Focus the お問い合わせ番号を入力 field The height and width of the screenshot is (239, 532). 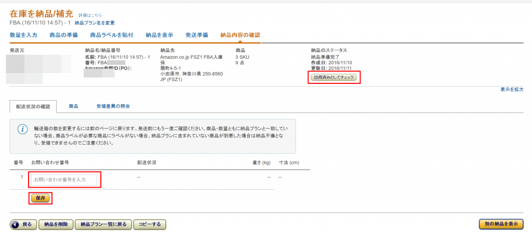pos(64,180)
